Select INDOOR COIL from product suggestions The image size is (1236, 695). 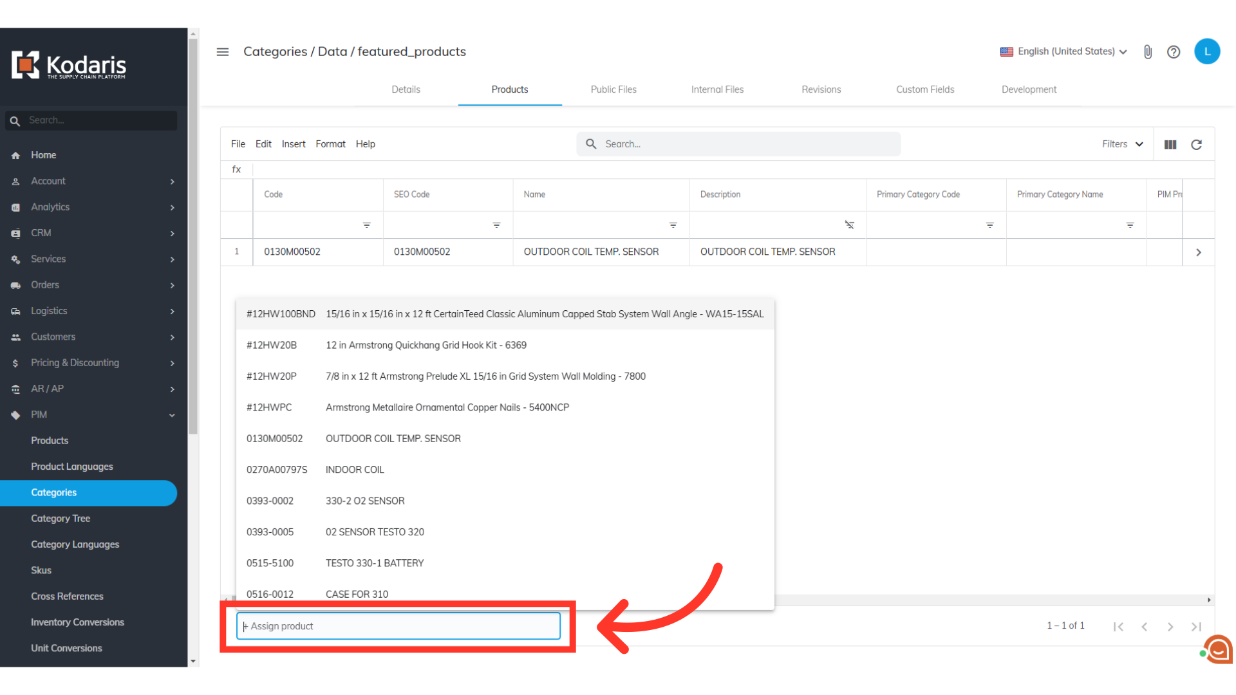[x=355, y=470]
